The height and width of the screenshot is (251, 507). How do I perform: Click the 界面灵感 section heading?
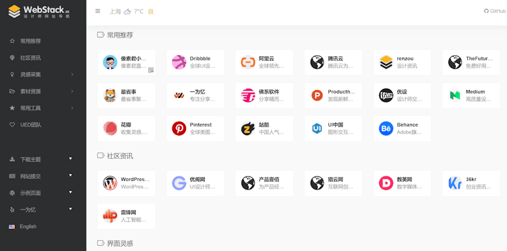[x=120, y=243]
